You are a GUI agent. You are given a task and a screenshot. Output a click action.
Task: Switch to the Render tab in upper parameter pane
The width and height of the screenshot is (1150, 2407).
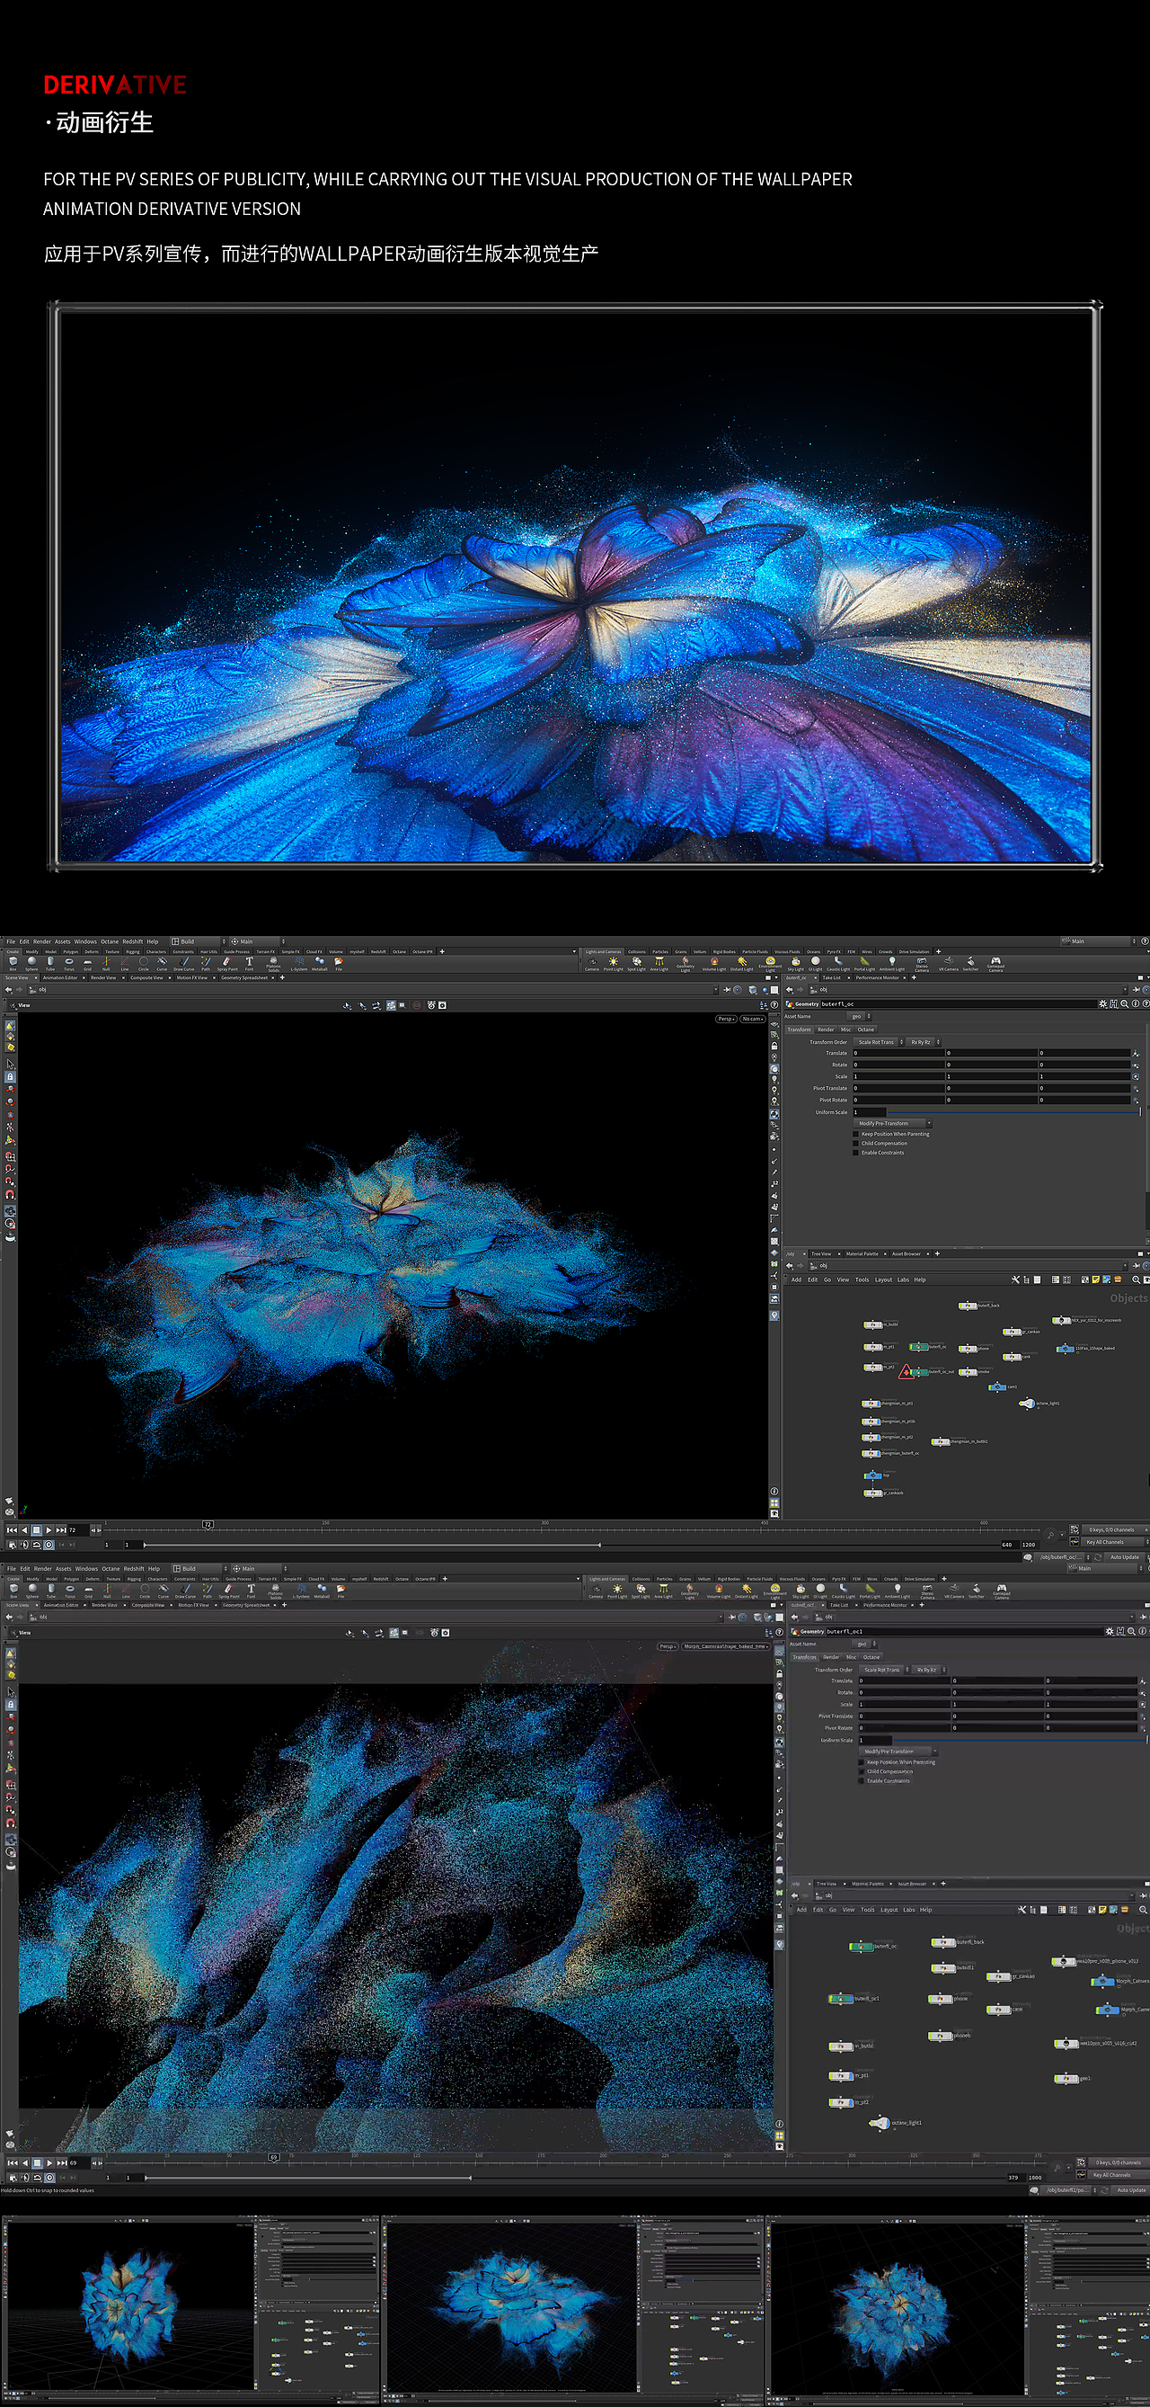(826, 1030)
